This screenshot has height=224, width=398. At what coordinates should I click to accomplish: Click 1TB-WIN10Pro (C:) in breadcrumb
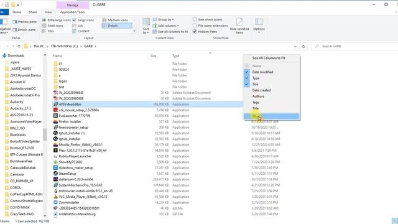coord(64,46)
